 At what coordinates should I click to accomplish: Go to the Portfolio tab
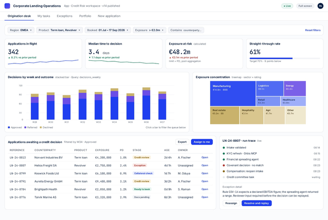point(85,16)
